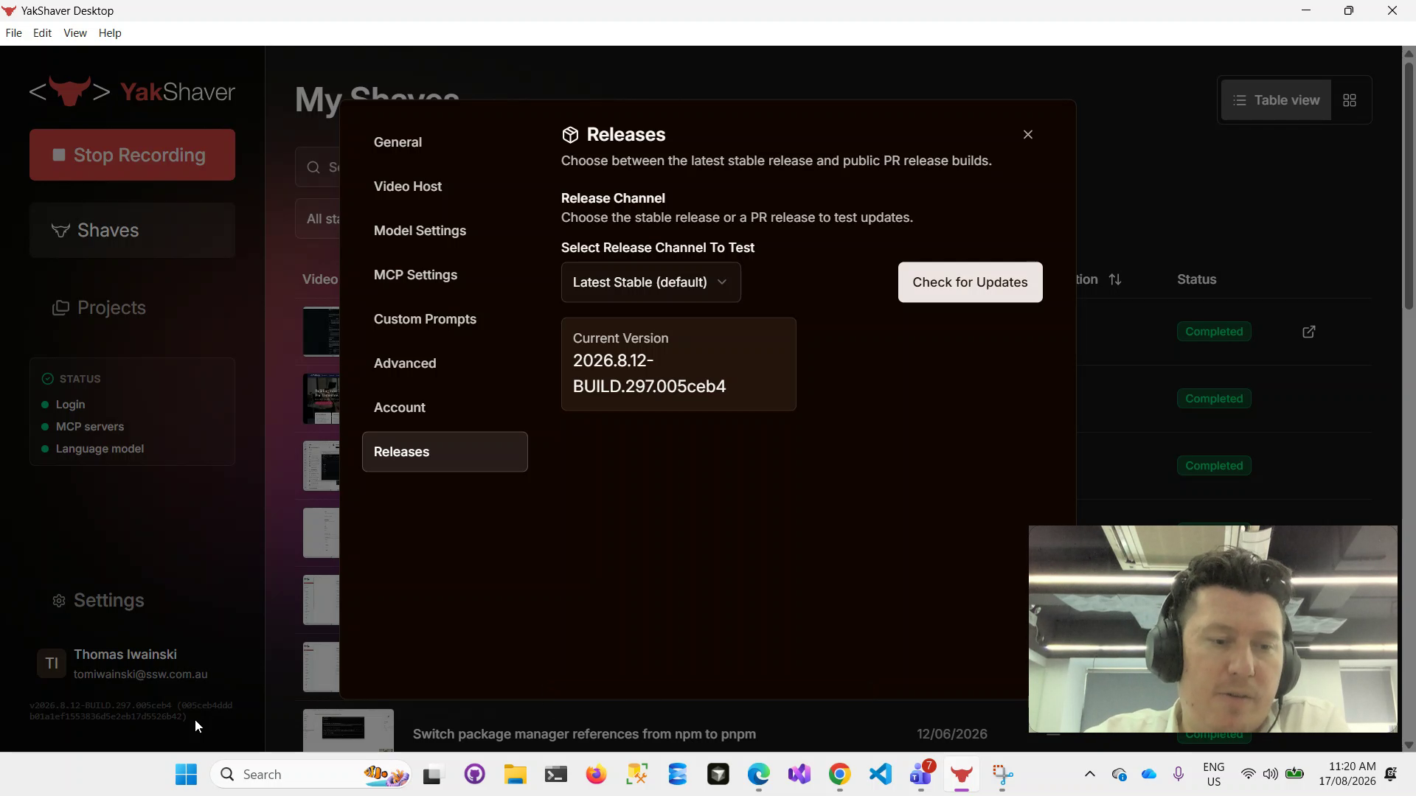
Task: Click the Stop Recording button
Action: pyautogui.click(x=132, y=155)
